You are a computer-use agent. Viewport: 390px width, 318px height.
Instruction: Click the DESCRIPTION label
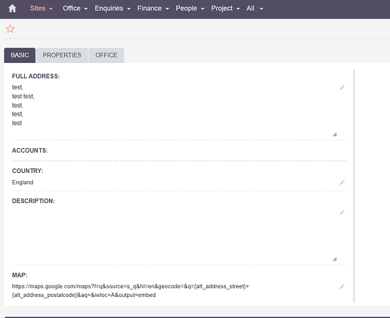33,201
